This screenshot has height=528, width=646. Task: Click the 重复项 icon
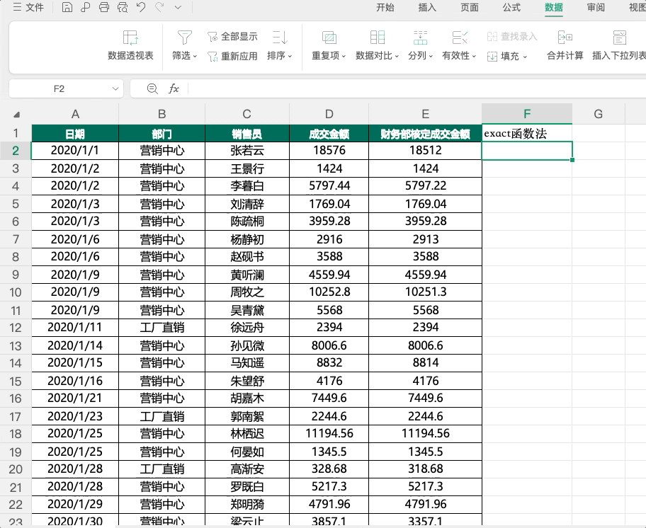tap(329, 38)
